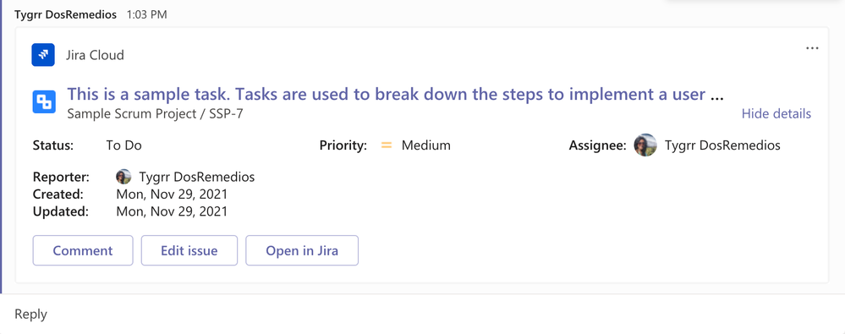Click the Reply field below the card

click(x=423, y=314)
